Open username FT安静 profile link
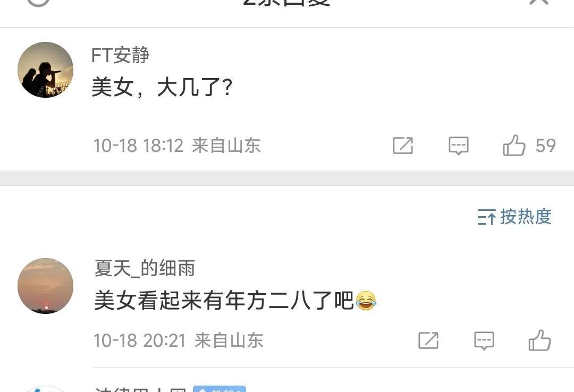 (x=121, y=55)
